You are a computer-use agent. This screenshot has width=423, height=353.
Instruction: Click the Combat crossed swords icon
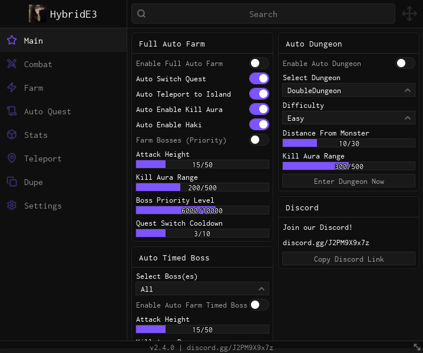tap(12, 64)
